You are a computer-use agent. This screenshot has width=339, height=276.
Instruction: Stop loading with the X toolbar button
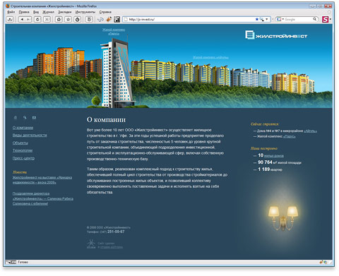coord(47,19)
